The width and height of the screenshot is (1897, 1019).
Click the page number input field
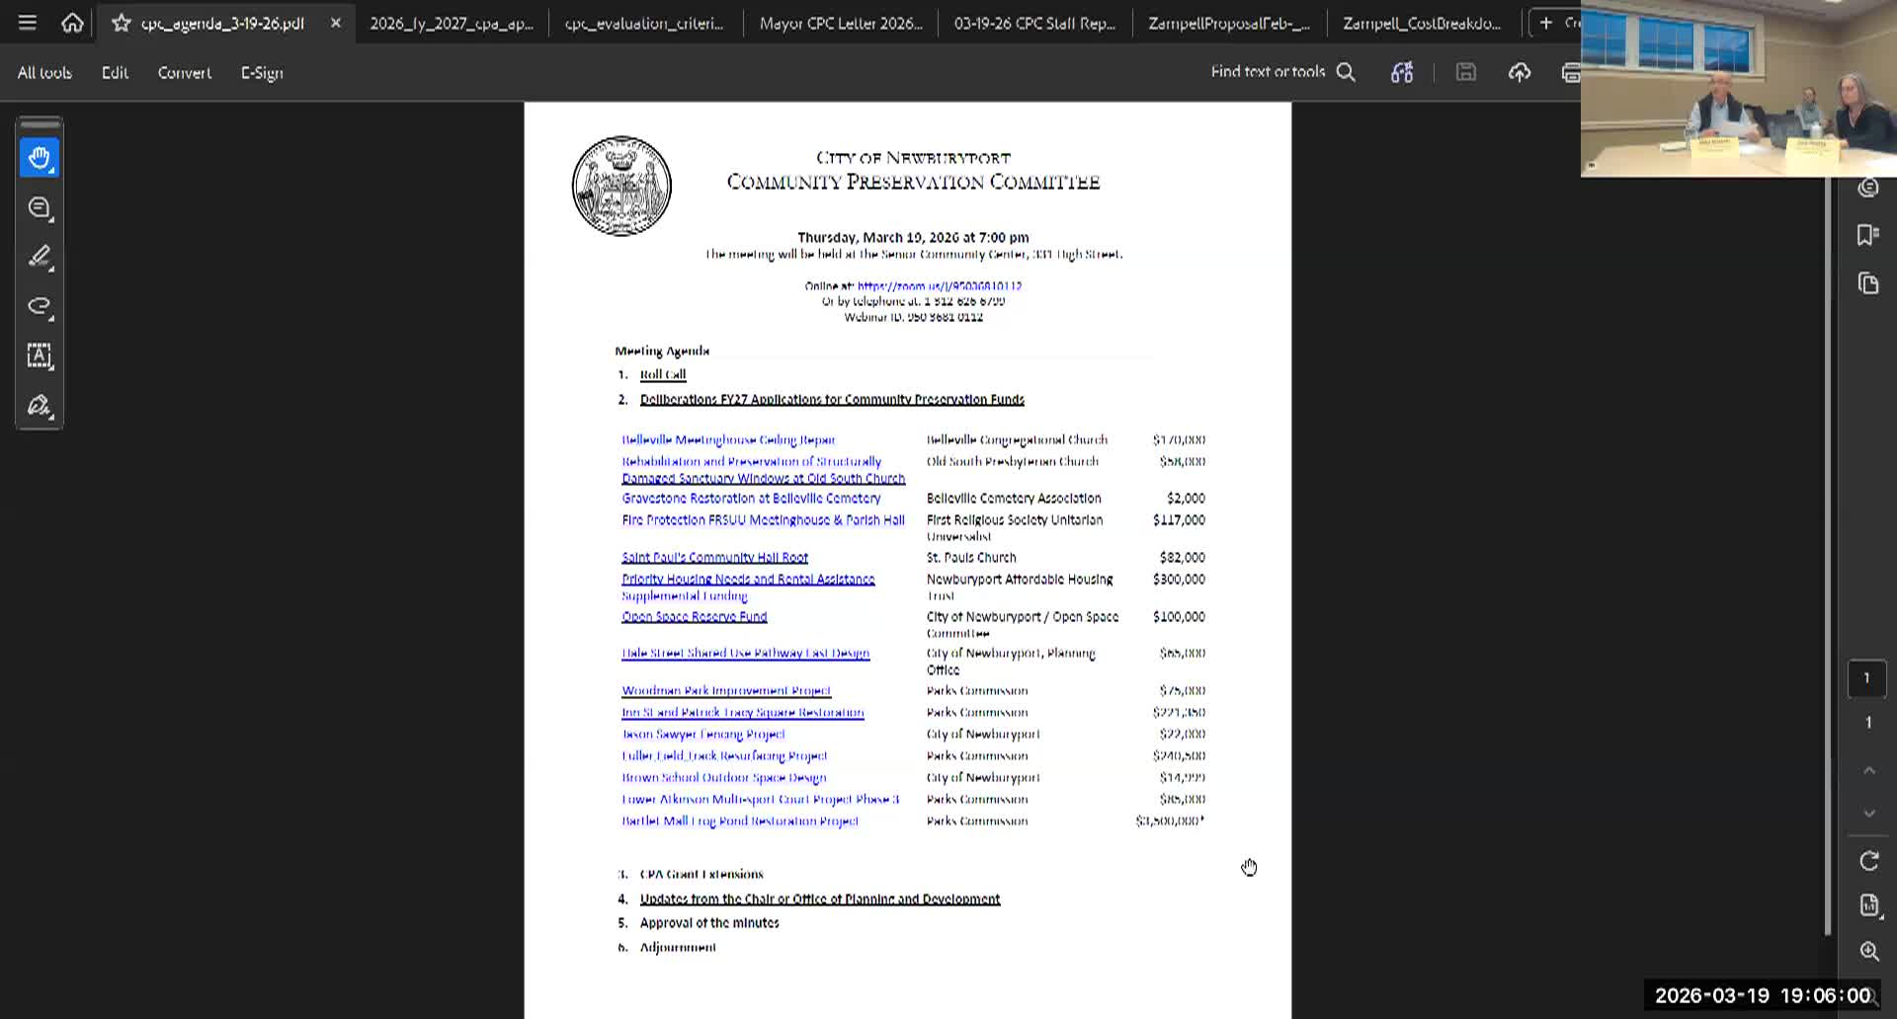[1867, 678]
